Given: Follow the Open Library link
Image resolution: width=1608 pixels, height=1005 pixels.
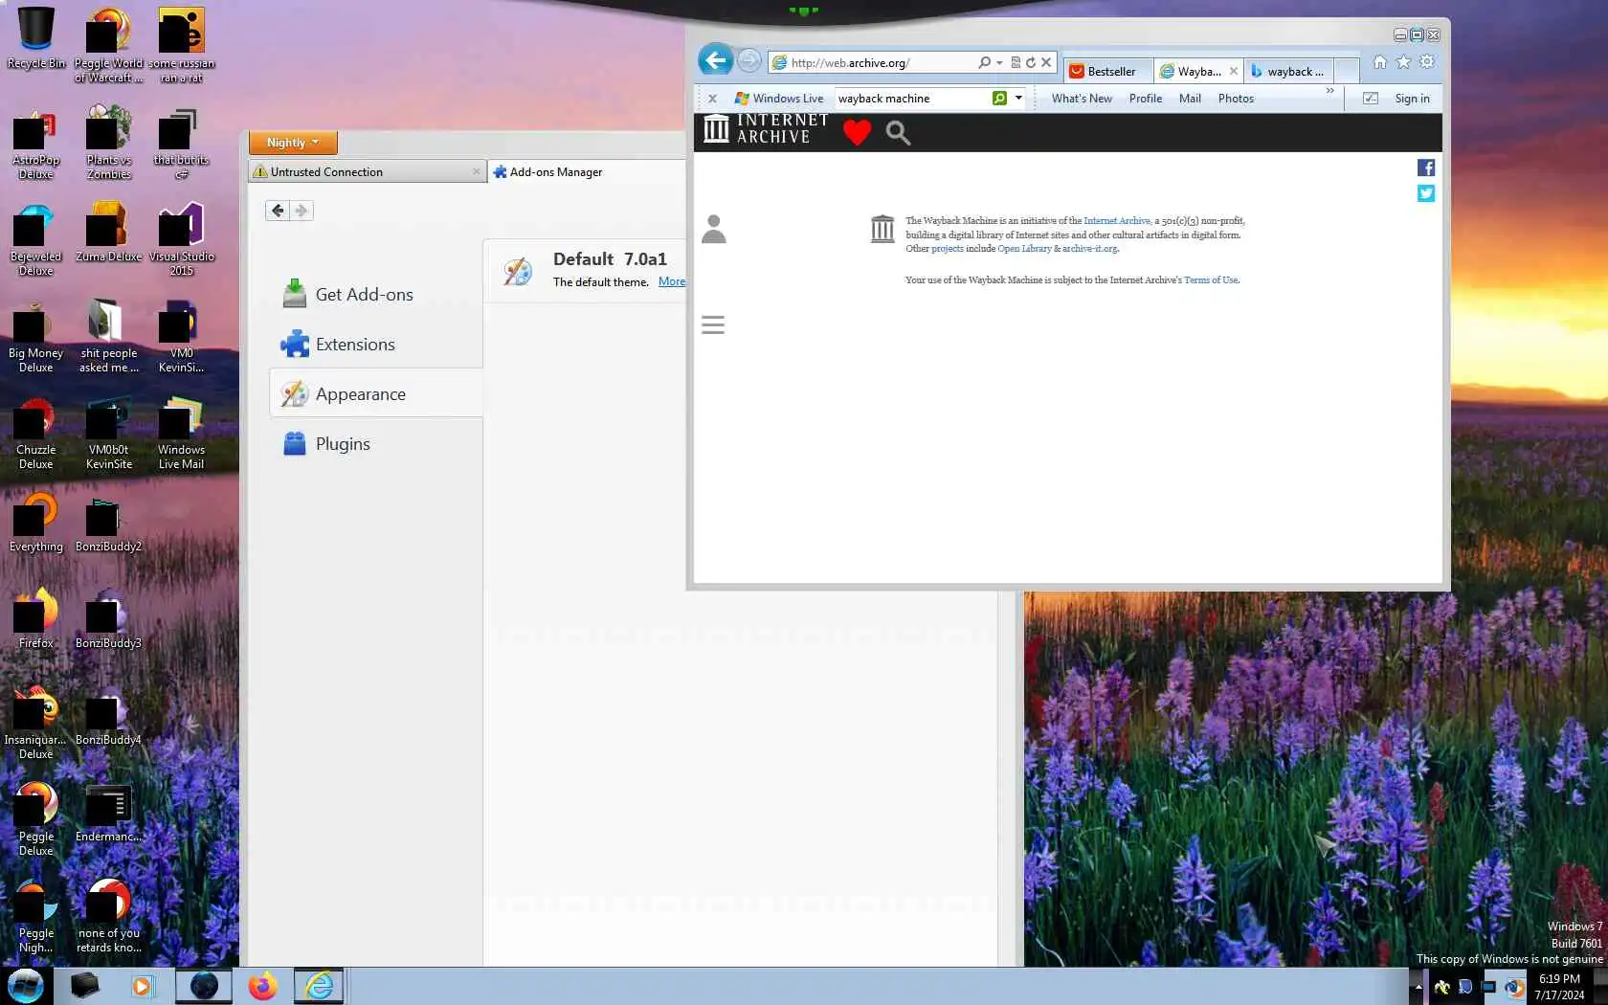Looking at the screenshot, I should (1024, 248).
